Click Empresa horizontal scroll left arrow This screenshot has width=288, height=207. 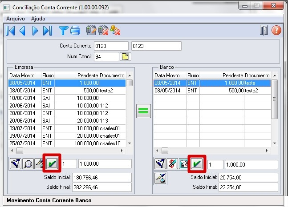coord(12,151)
